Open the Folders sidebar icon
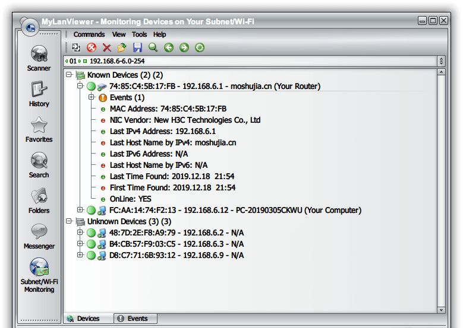Screen dimensions: 463x328 [x=39, y=200]
